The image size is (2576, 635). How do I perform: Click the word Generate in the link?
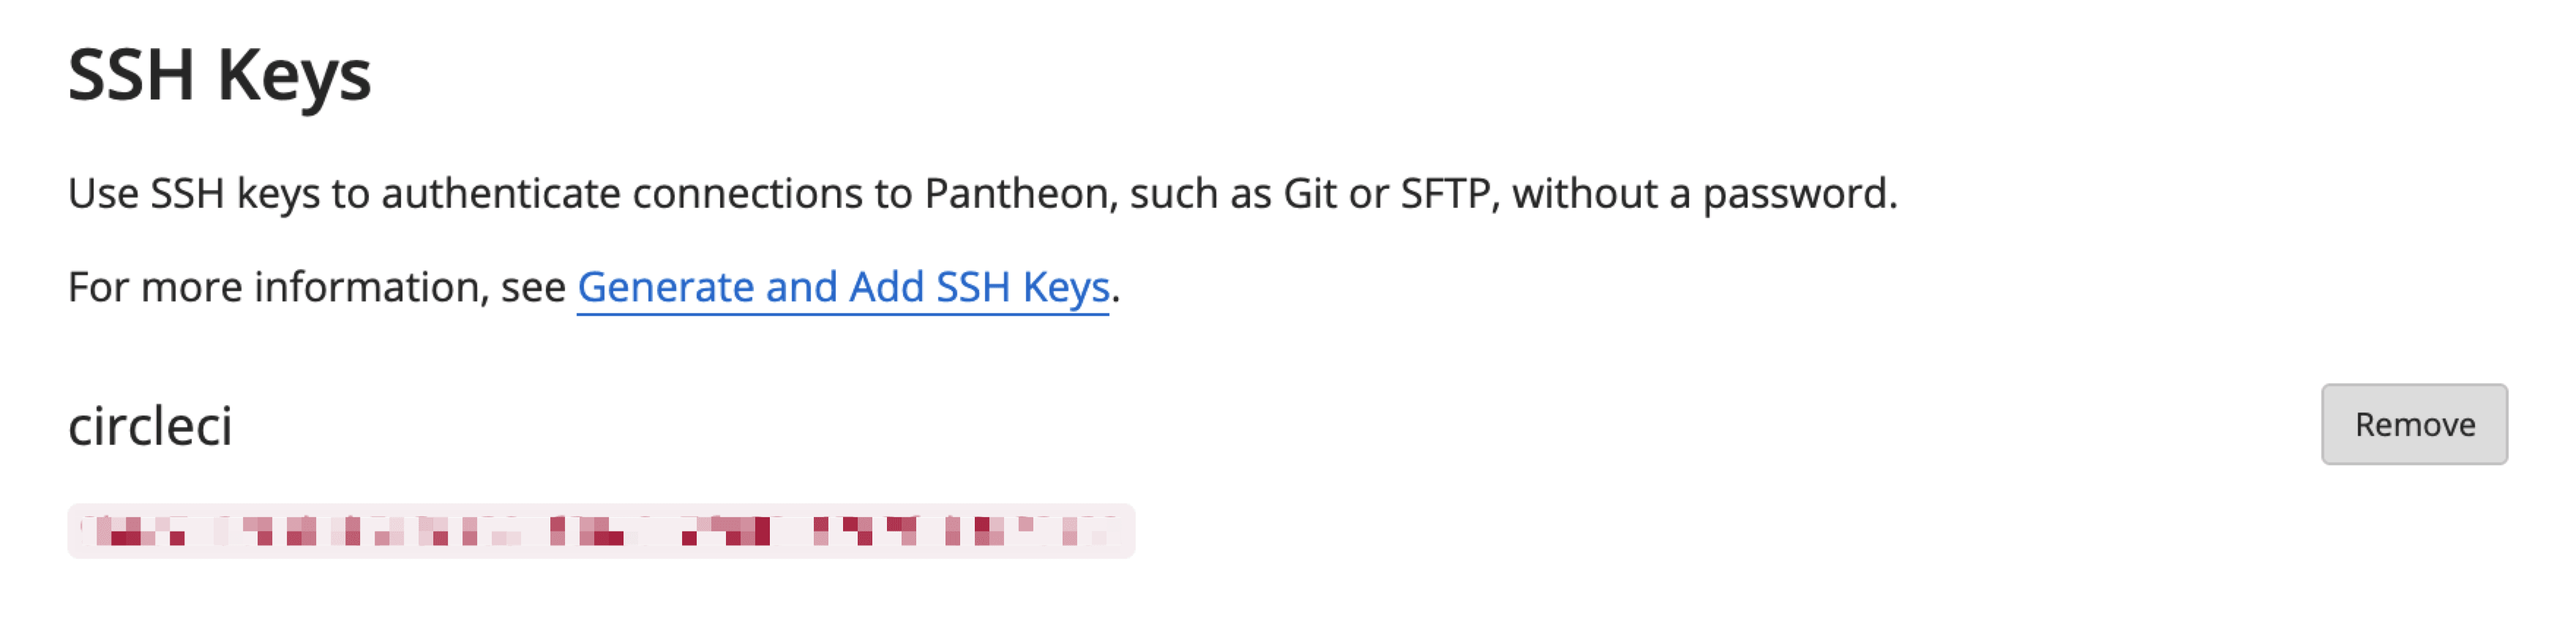(666, 287)
